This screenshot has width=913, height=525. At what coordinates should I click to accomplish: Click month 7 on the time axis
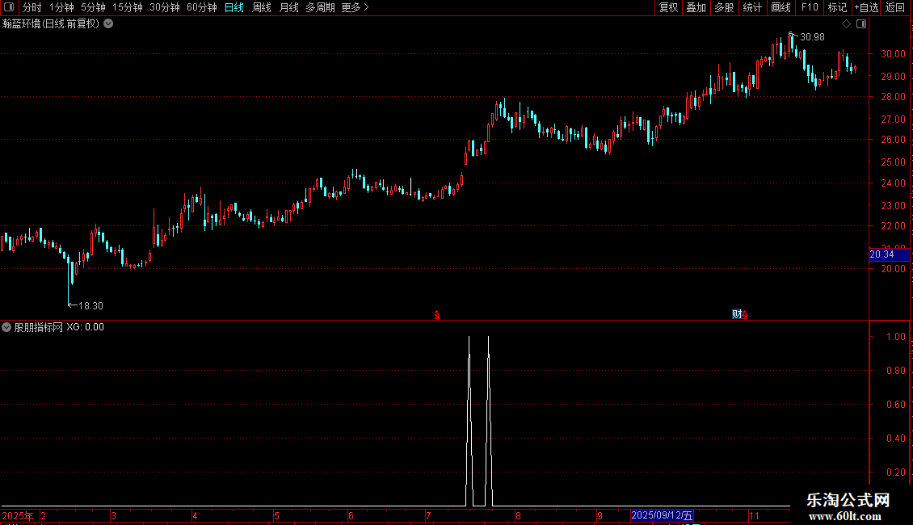click(428, 515)
